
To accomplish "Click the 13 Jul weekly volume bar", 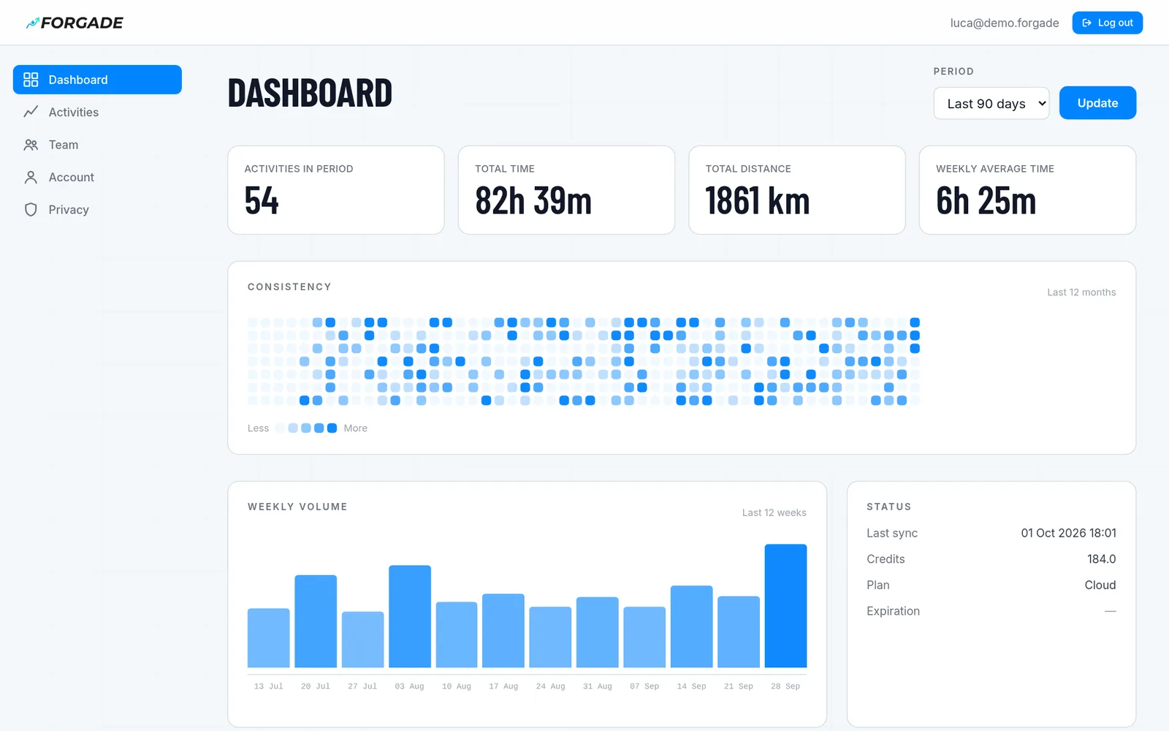I will 269,638.
